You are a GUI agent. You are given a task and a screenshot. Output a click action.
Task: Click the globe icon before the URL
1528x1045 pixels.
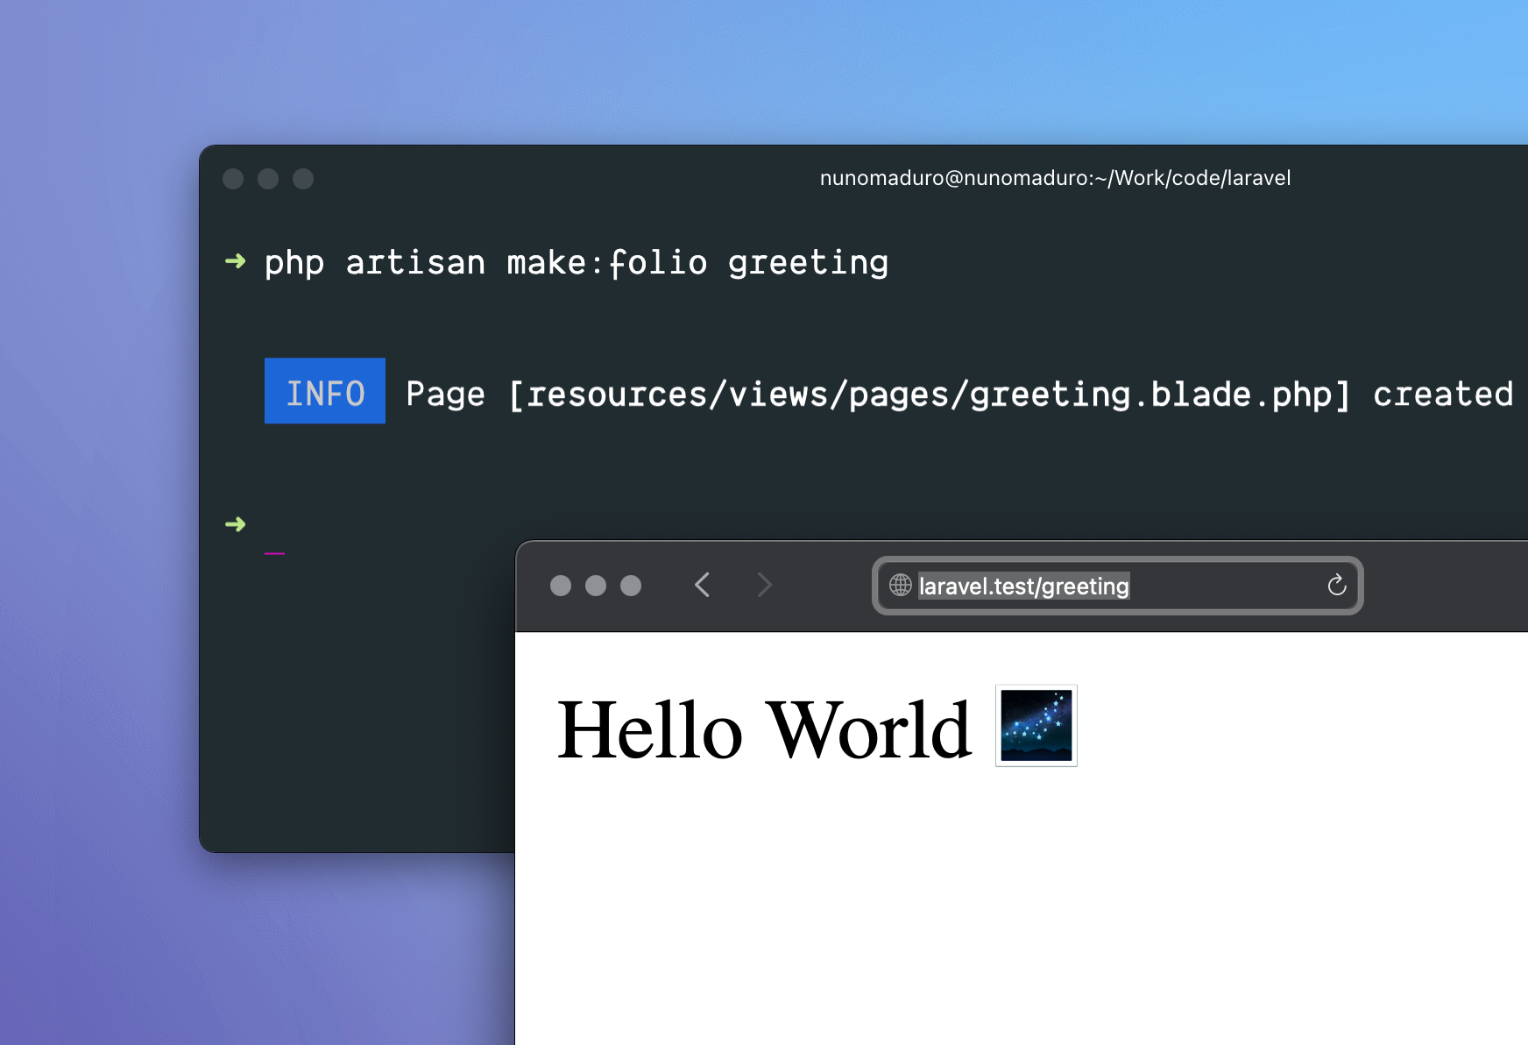point(899,586)
